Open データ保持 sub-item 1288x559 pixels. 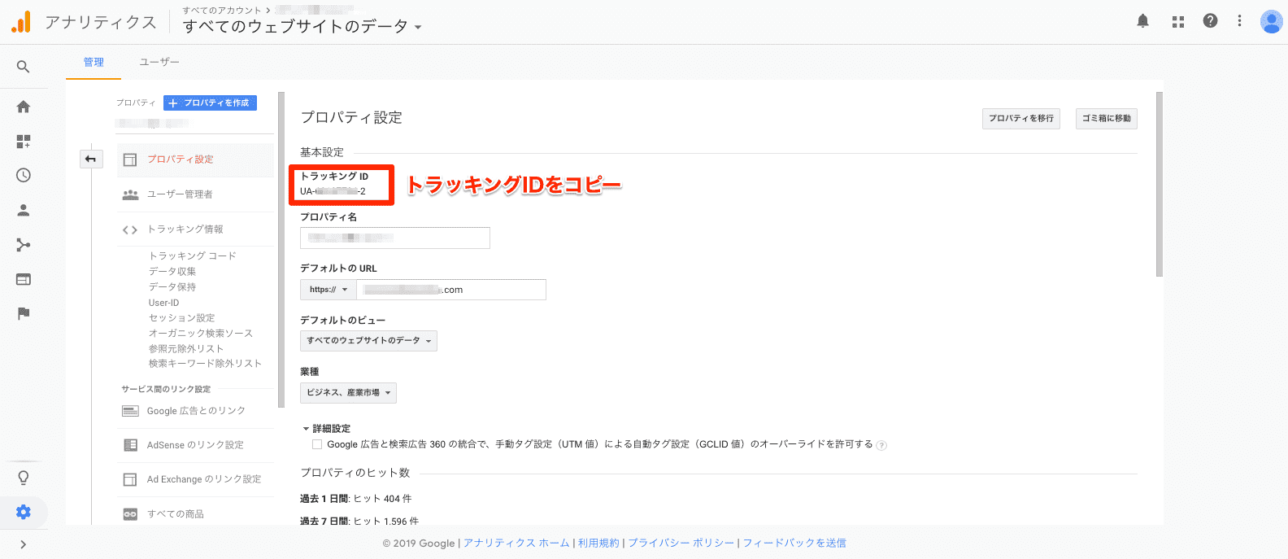pyautogui.click(x=172, y=287)
